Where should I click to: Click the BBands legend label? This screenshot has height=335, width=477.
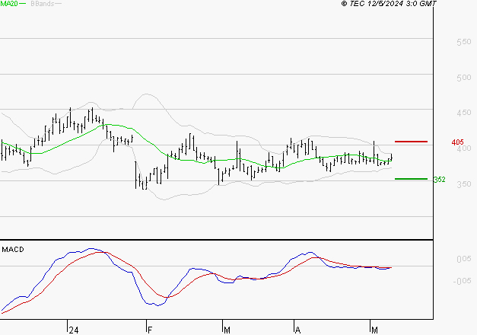click(43, 4)
